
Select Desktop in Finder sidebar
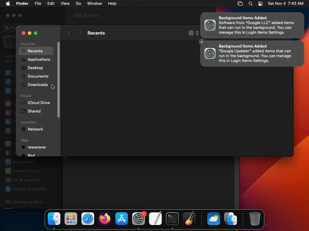[x=36, y=68]
